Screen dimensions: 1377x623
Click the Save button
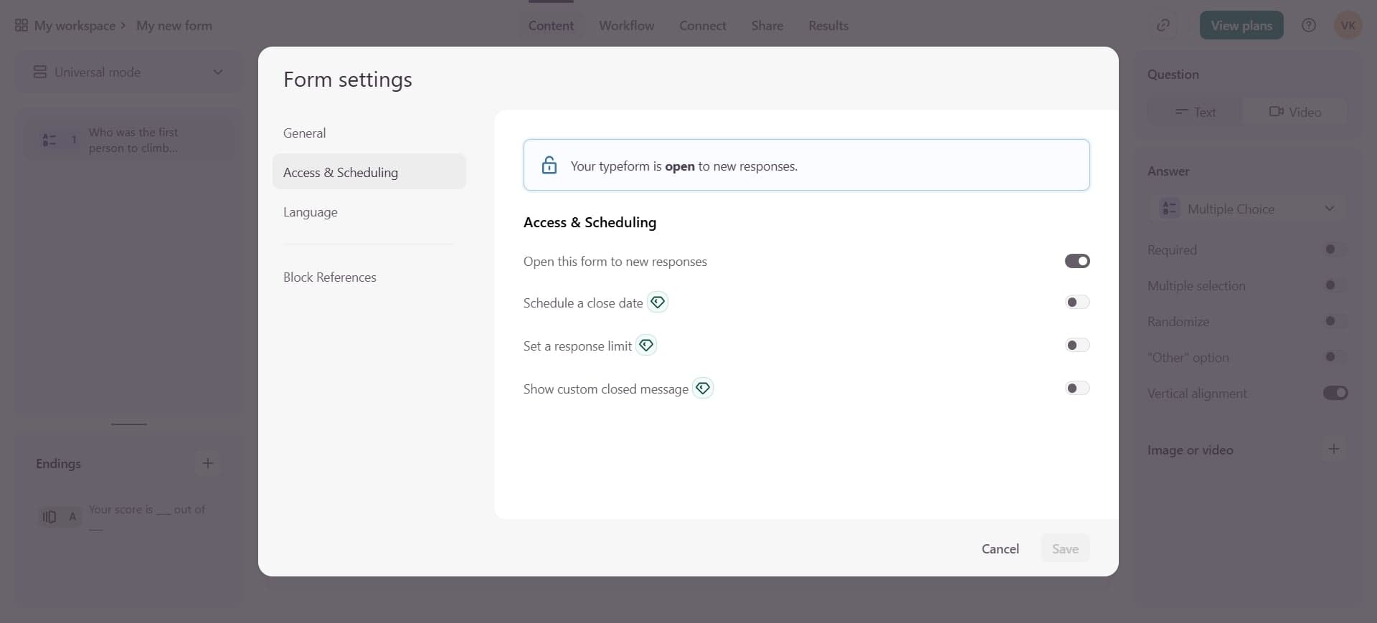1065,548
